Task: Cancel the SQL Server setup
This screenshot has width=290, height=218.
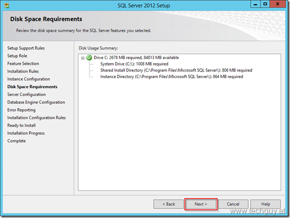Action: 233,204
